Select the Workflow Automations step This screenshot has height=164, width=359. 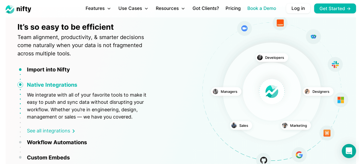pyautogui.click(x=57, y=142)
